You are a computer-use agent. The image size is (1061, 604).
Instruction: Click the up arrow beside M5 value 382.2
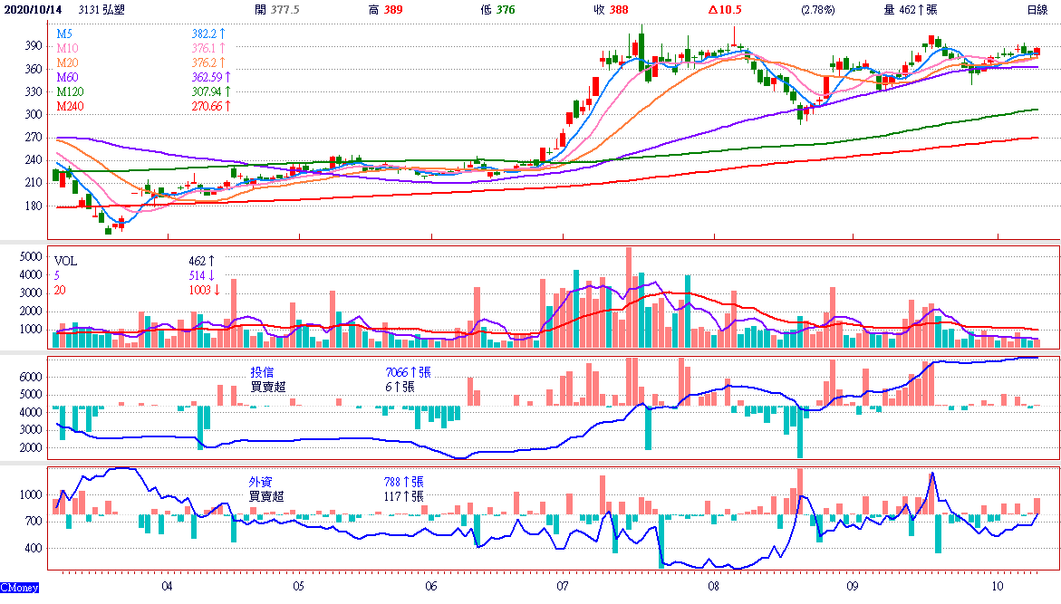pos(221,34)
